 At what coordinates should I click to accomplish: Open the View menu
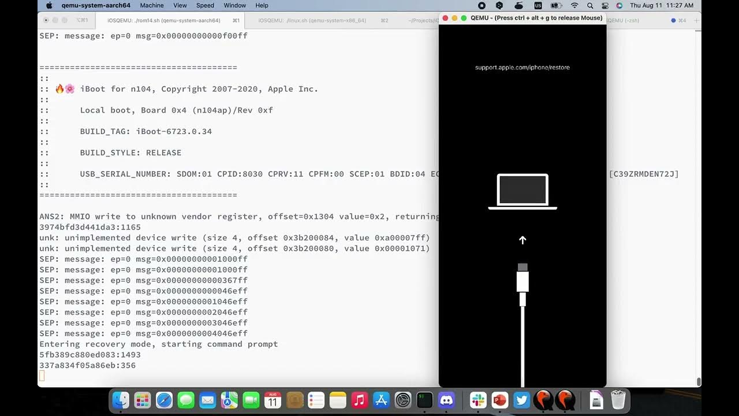coord(180,5)
